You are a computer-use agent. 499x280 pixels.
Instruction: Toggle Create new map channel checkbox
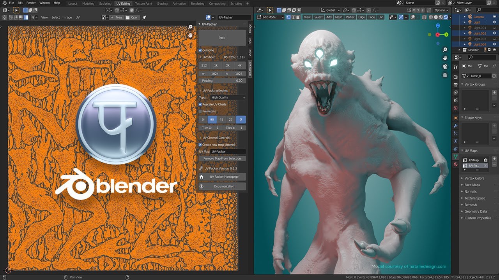click(200, 145)
